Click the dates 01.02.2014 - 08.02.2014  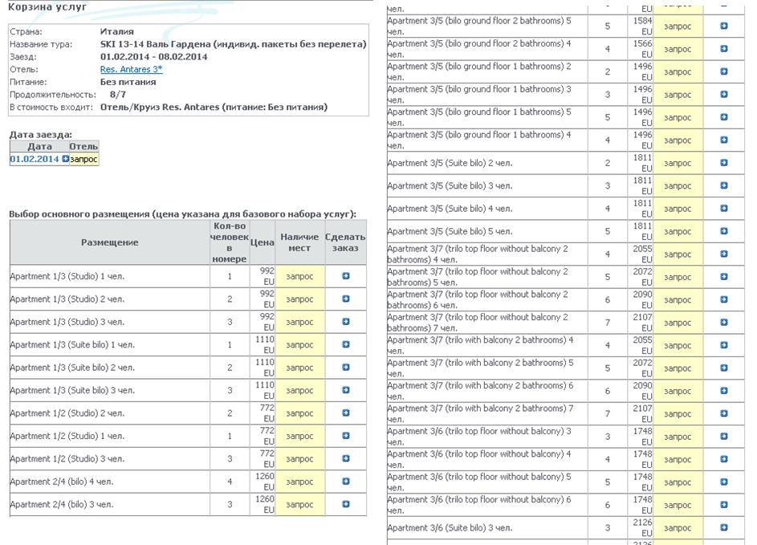point(153,56)
